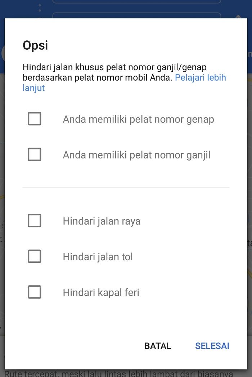Image resolution: width=252 pixels, height=377 pixels.
Task: Click the Opsi dialog title
Action: tap(35, 45)
